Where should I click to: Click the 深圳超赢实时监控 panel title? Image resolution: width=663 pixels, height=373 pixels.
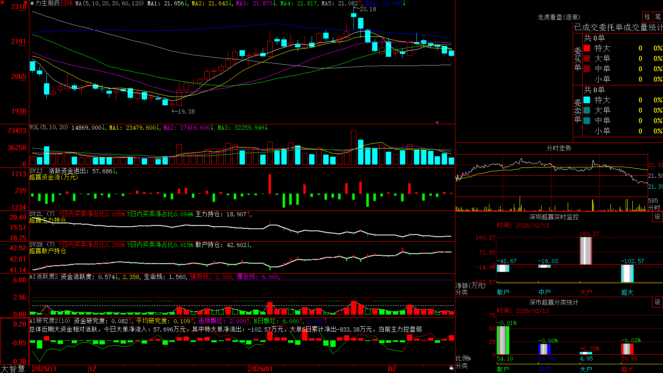click(x=554, y=217)
